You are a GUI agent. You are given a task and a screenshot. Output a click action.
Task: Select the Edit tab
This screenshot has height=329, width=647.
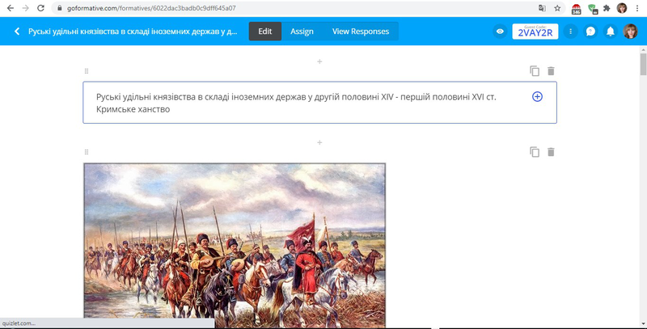pyautogui.click(x=265, y=32)
